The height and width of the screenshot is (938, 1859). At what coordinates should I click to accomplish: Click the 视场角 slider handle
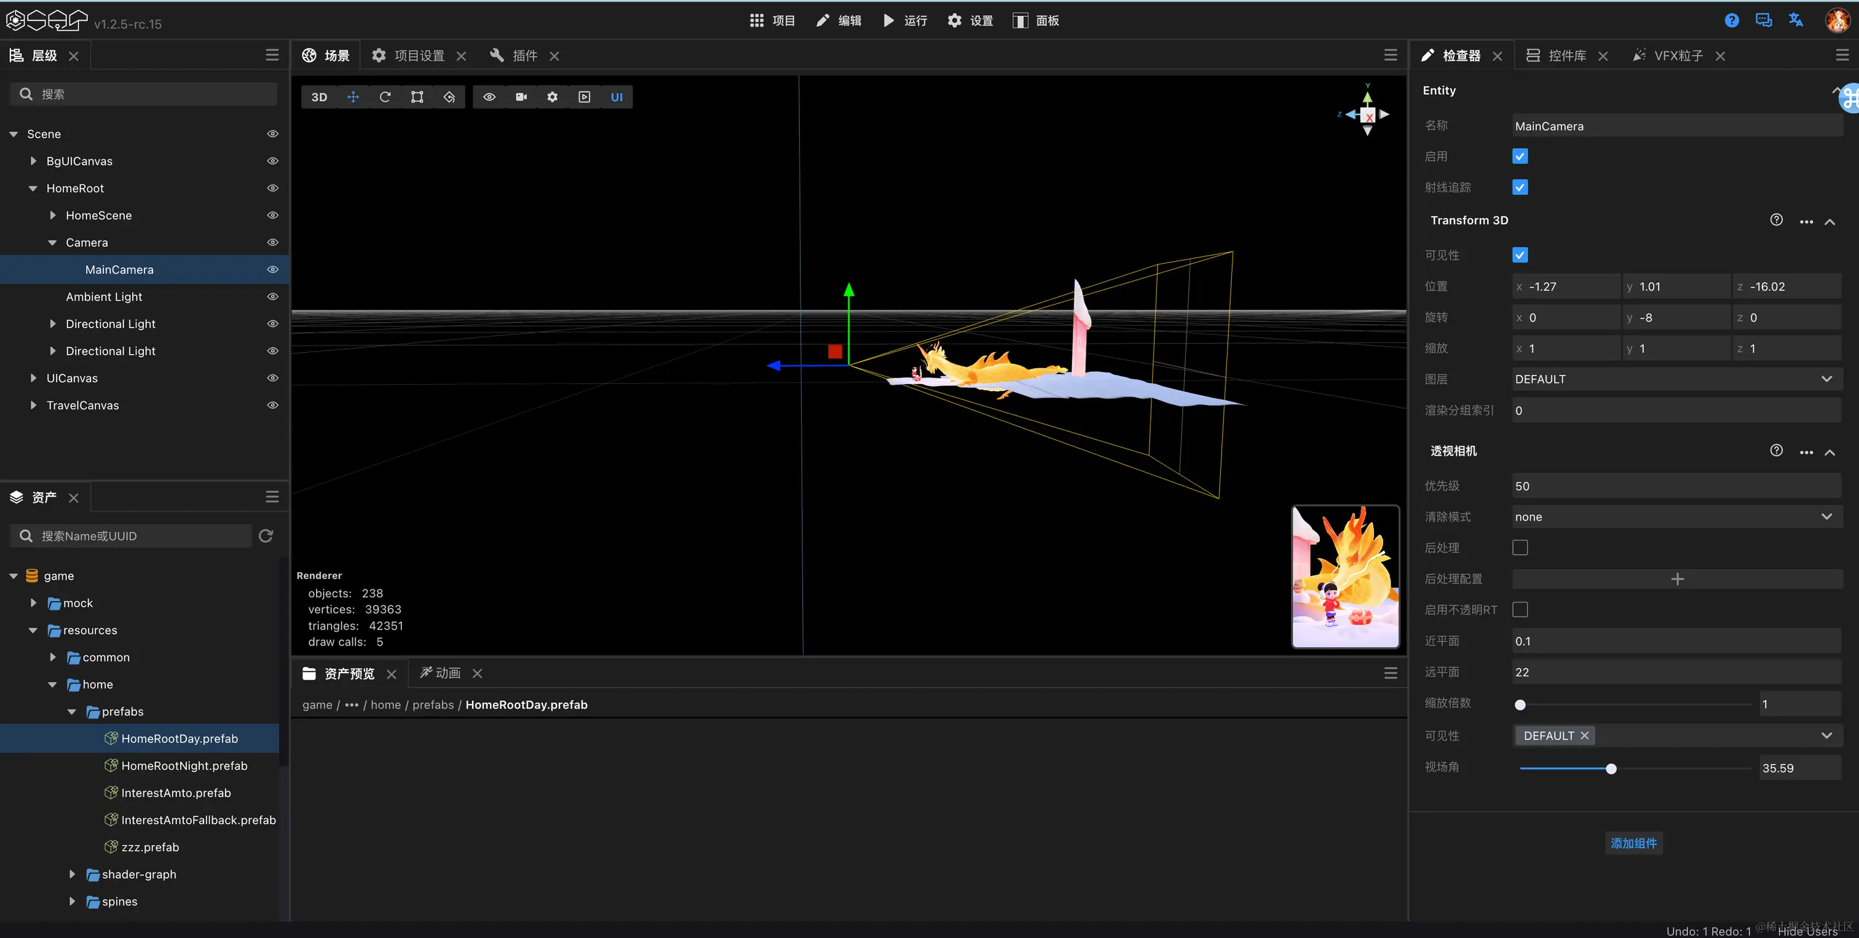pyautogui.click(x=1611, y=768)
